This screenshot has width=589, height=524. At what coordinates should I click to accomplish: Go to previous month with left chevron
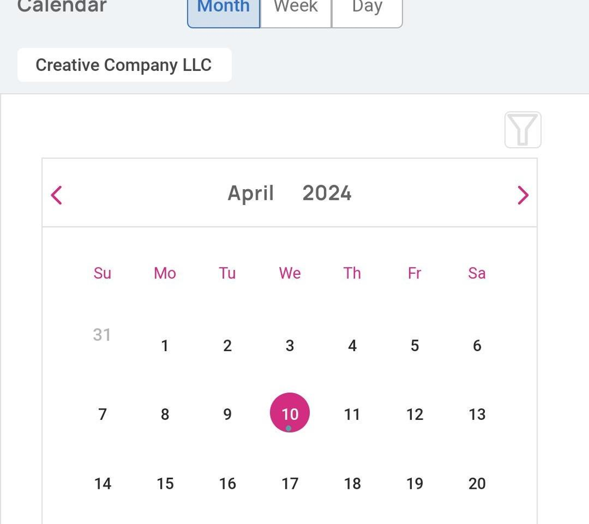(x=56, y=195)
